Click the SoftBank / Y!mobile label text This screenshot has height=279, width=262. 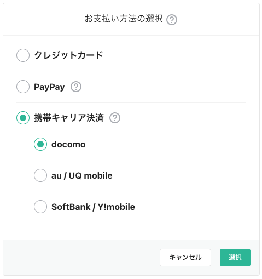click(x=93, y=207)
